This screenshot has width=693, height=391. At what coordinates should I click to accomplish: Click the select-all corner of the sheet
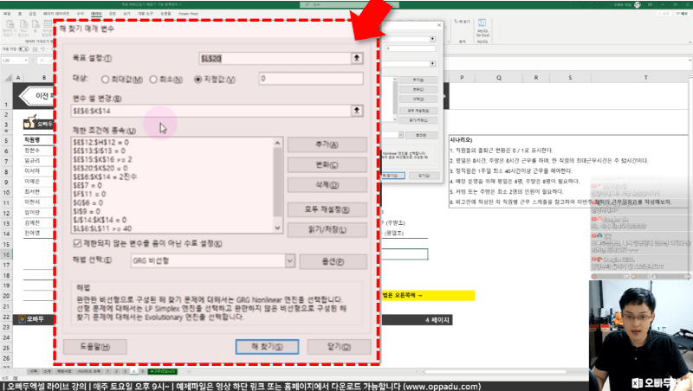(x=7, y=78)
